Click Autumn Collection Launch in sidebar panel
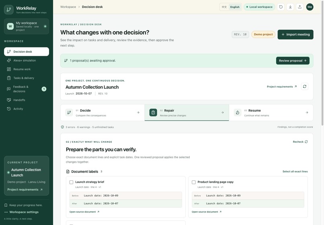 coord(26,172)
